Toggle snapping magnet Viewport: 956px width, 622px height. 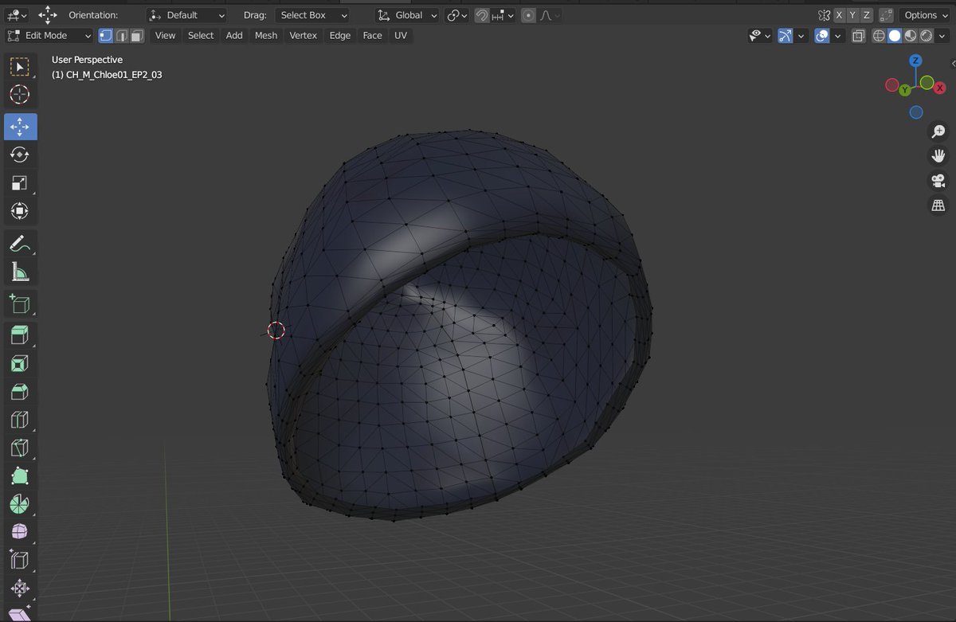[482, 15]
